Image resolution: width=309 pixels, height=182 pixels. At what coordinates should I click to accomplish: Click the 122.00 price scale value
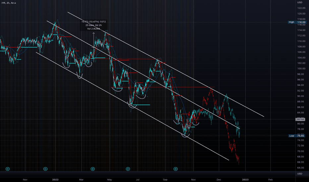click(x=301, y=8)
